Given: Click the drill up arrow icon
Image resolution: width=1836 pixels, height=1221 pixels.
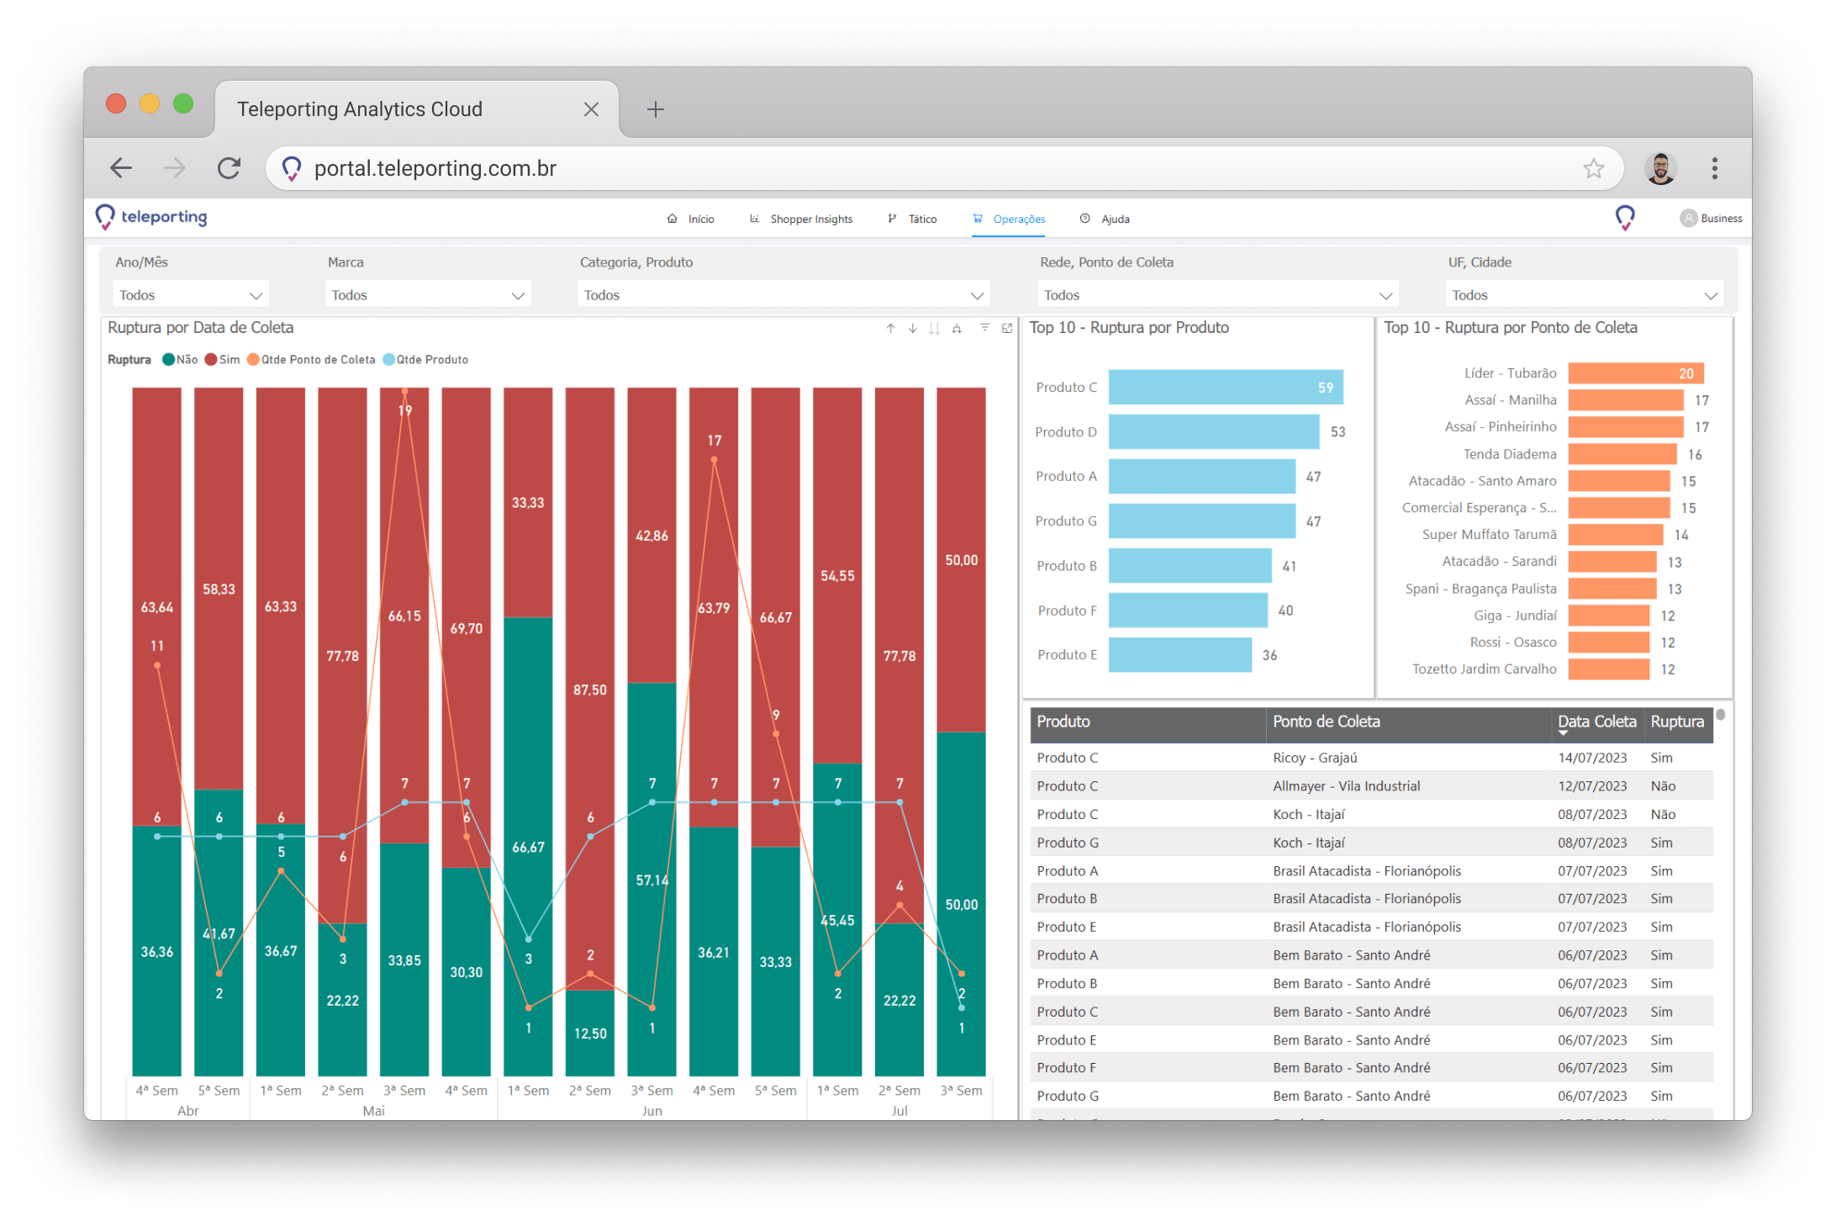Looking at the screenshot, I should pyautogui.click(x=890, y=329).
